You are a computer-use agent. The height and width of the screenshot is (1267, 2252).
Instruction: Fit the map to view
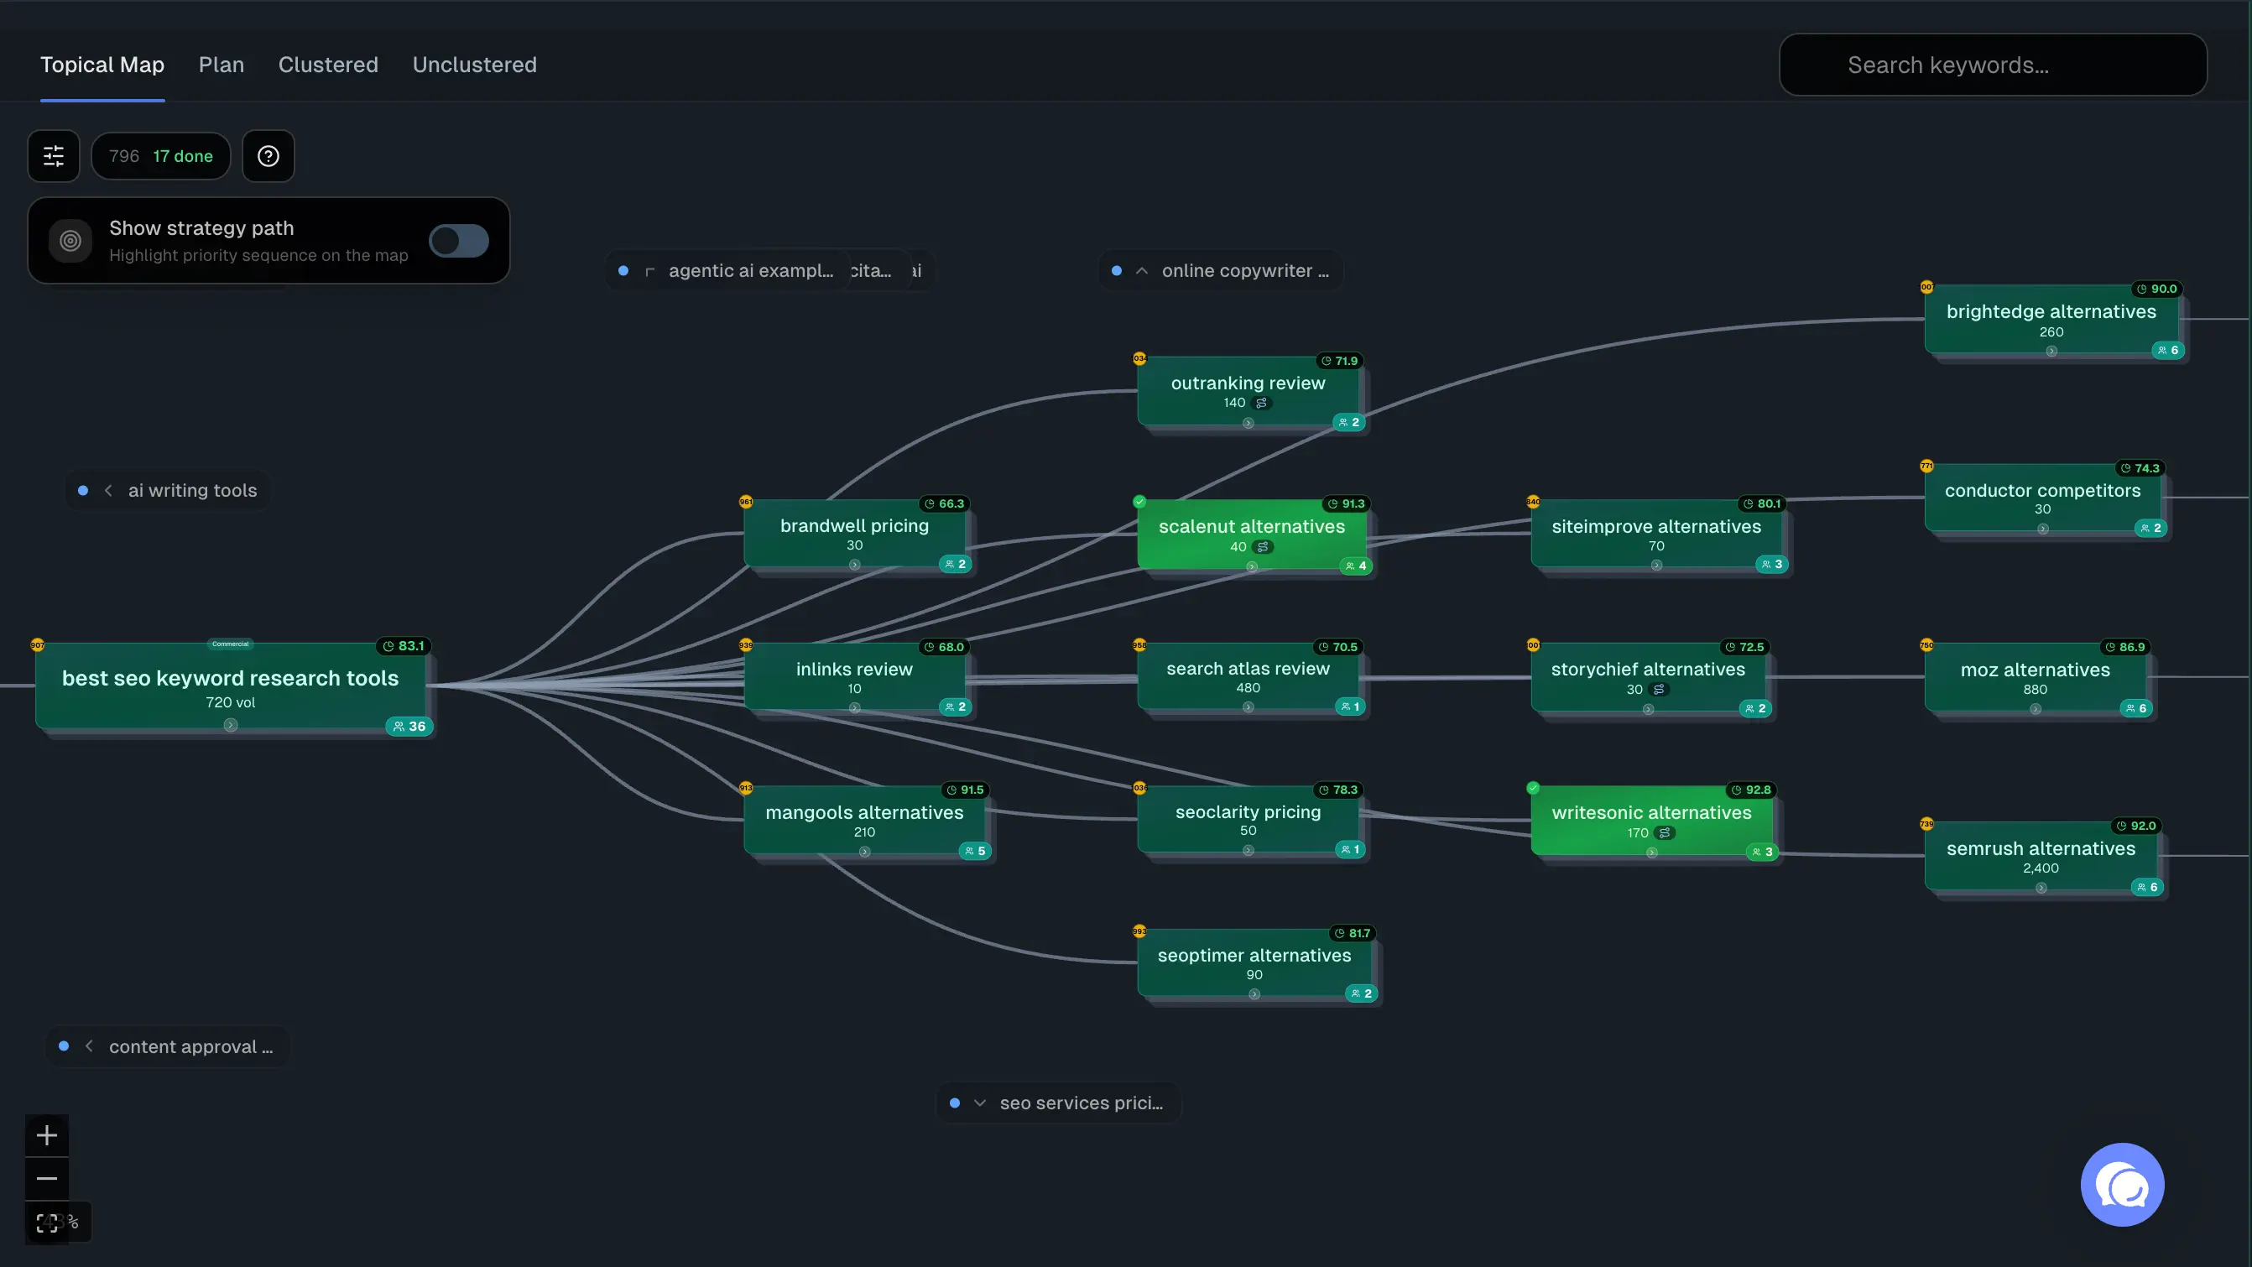pyautogui.click(x=47, y=1223)
